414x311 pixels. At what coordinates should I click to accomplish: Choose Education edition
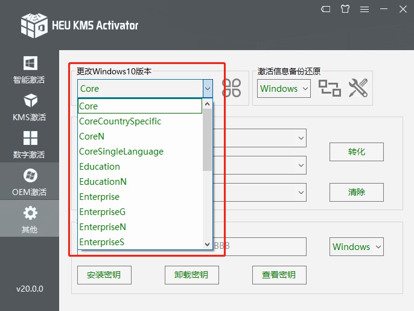click(140, 167)
